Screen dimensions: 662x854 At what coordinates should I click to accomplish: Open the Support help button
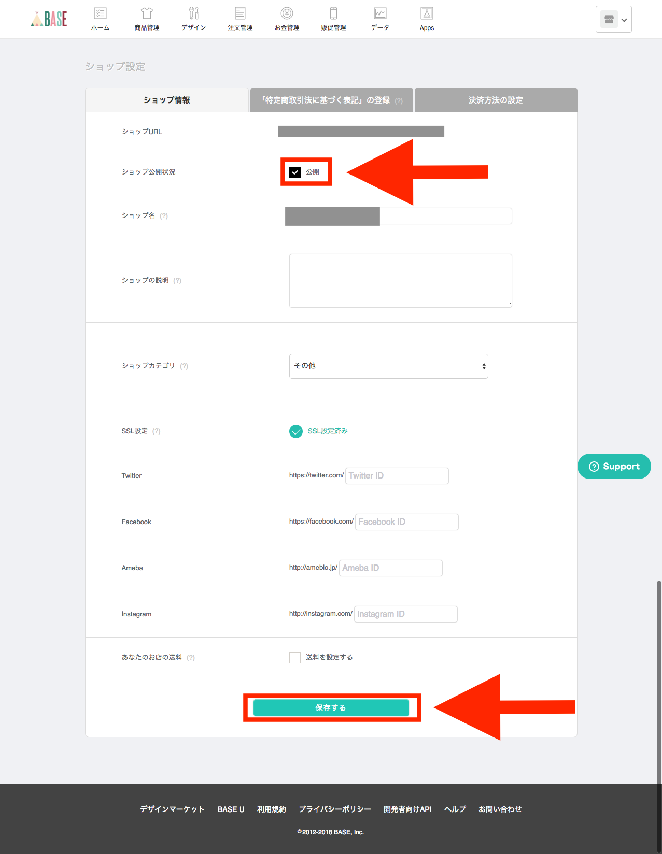[614, 467]
